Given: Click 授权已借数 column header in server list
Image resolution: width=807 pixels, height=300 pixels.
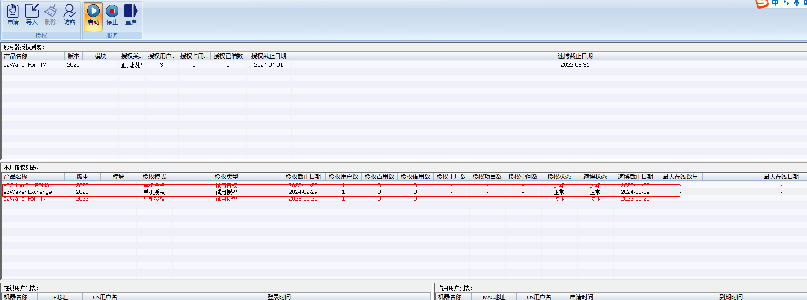Looking at the screenshot, I should click(x=228, y=56).
